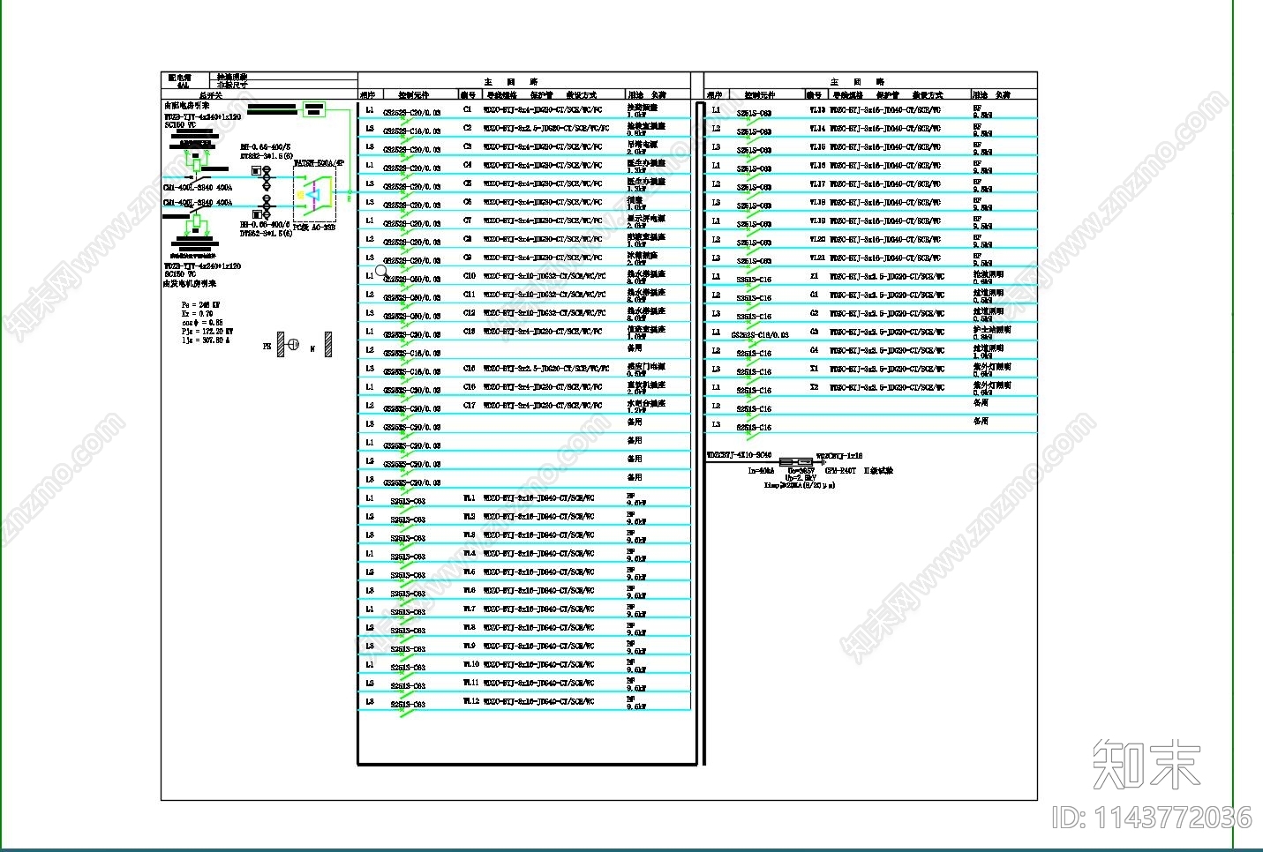1263x852 pixels.
Task: Select the WATSN dual-power transfer switch symbol
Action: click(314, 194)
